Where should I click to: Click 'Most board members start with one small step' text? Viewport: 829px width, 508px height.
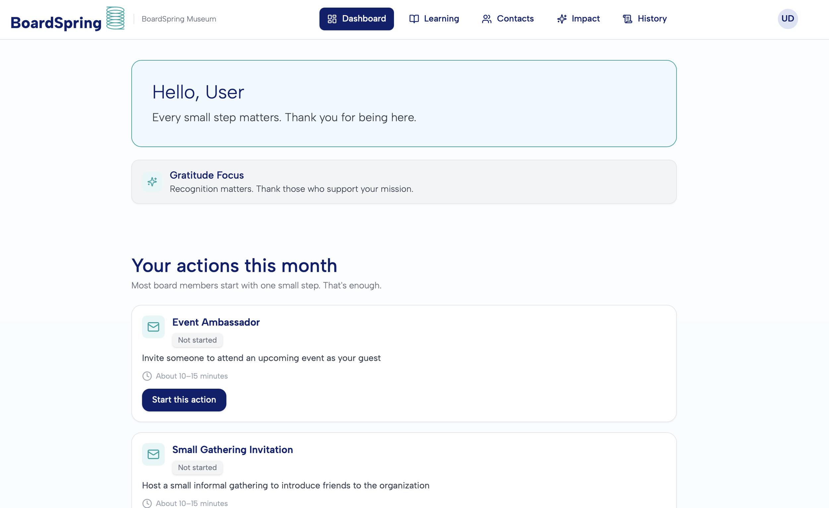pyautogui.click(x=256, y=285)
